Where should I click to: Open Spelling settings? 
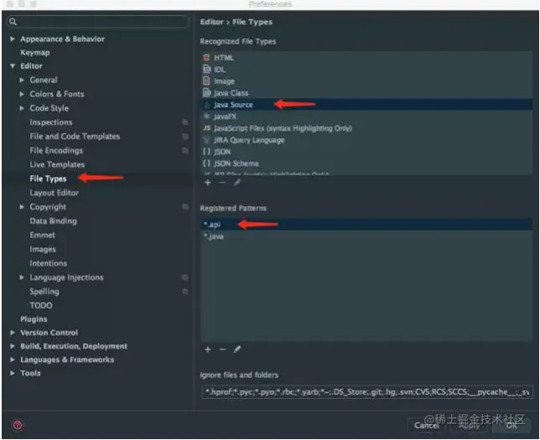[44, 292]
